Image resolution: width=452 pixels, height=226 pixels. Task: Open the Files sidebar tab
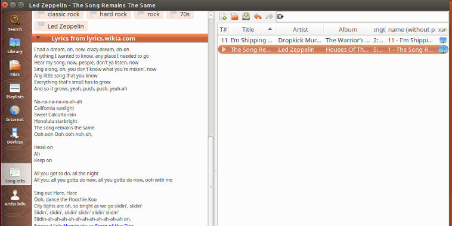pos(15,69)
